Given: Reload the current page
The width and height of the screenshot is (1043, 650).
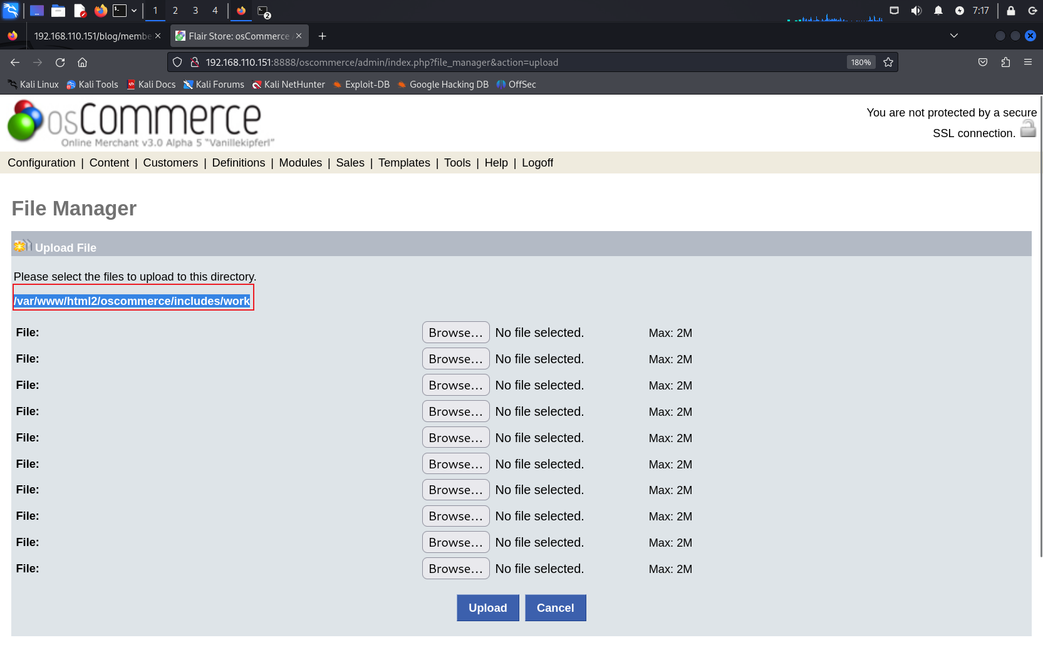Looking at the screenshot, I should [60, 63].
